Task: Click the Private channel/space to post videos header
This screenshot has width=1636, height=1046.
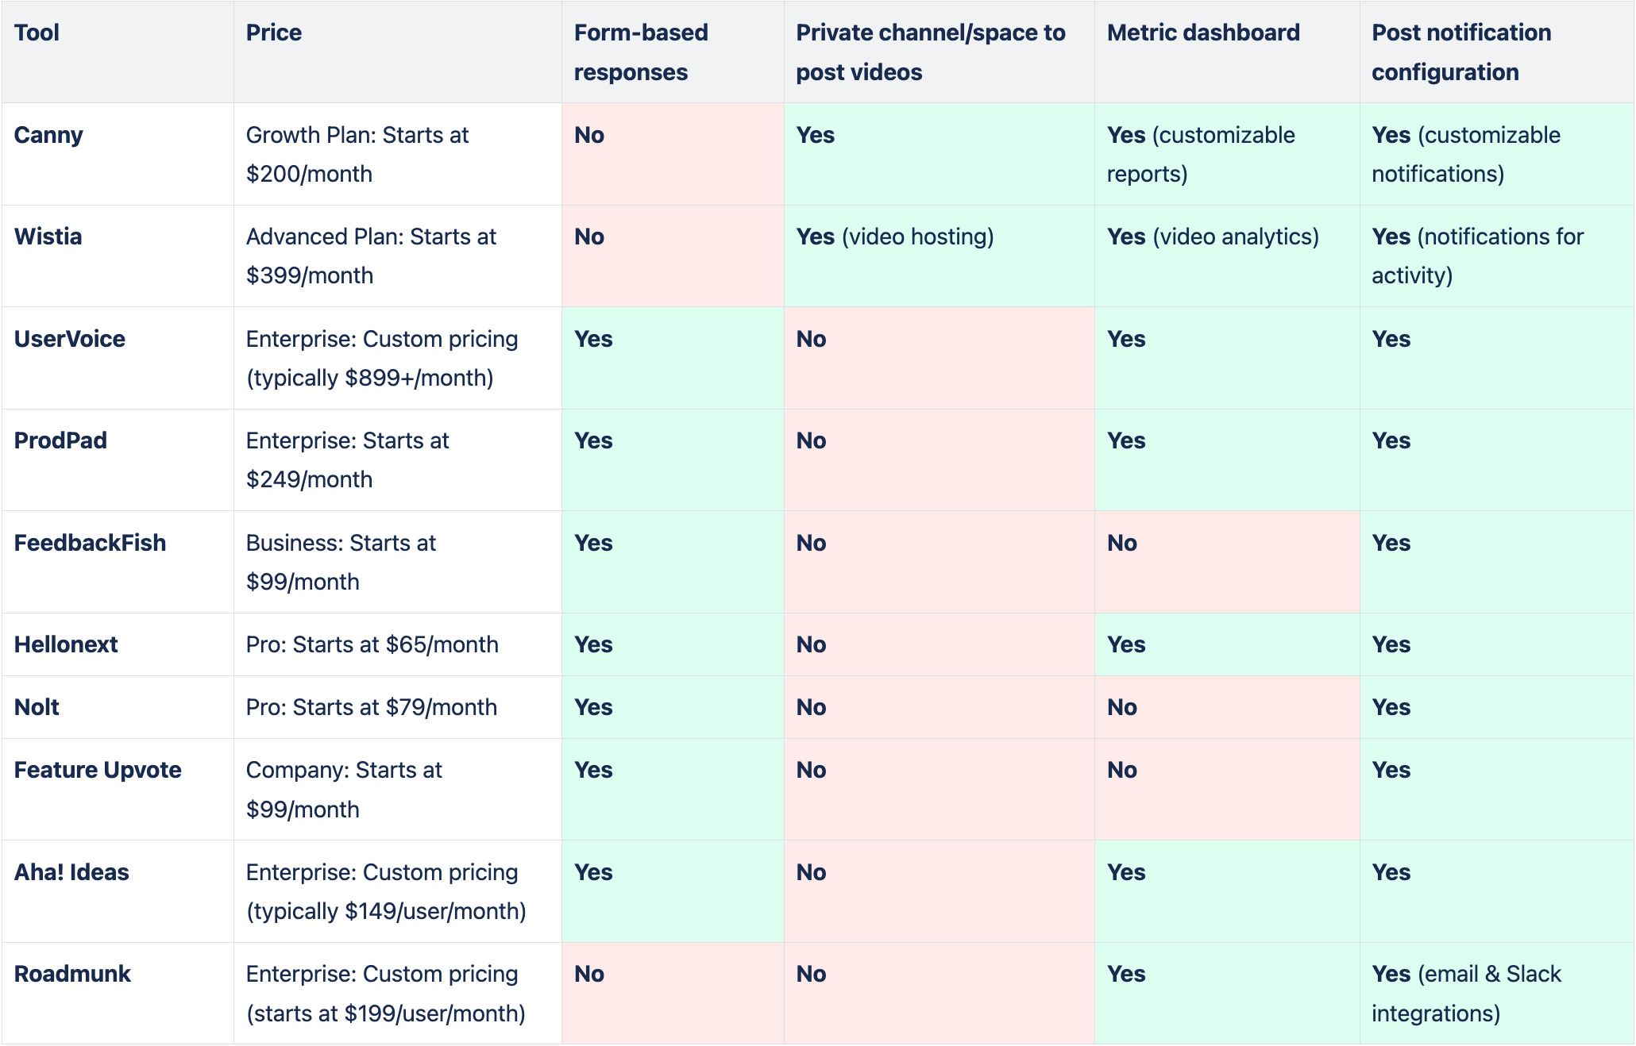Action: [x=931, y=52]
